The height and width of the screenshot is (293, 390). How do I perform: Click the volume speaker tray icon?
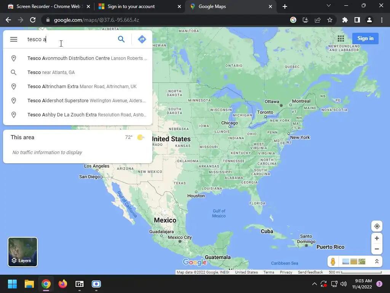pos(344,284)
